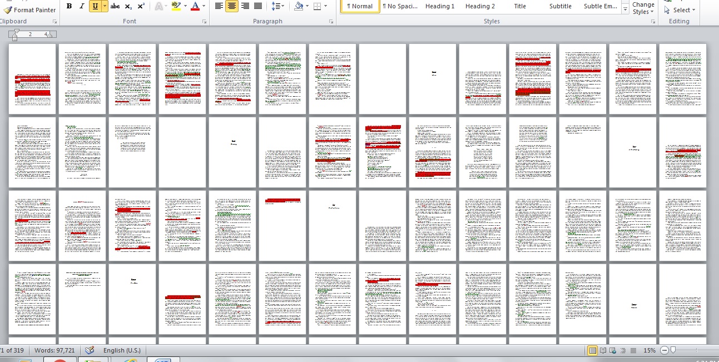Open the Paragraph dialog launcher
Viewport: 719px width, 362px height.
coord(331,22)
